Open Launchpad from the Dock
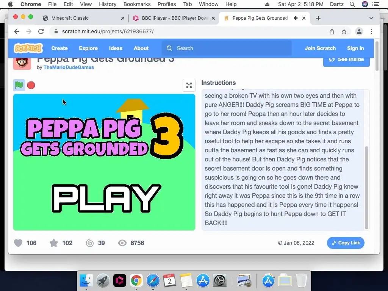This screenshot has height=291, width=388. 103,281
